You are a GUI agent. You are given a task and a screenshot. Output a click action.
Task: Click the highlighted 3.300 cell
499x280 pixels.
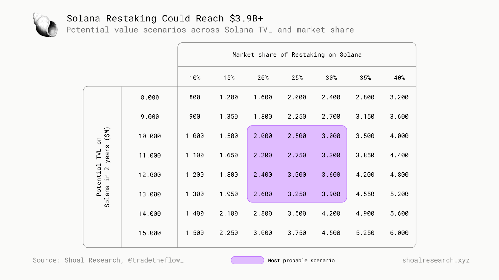[x=331, y=155]
